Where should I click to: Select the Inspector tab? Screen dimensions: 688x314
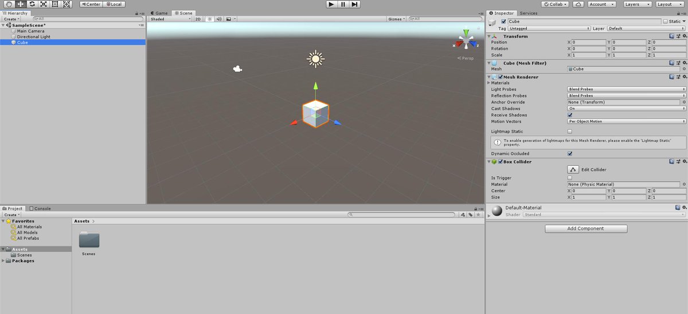(502, 13)
